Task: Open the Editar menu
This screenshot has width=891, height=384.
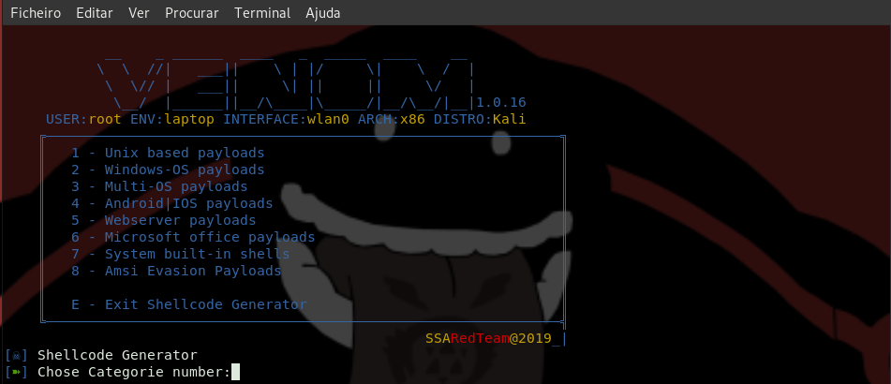Action: click(x=95, y=13)
